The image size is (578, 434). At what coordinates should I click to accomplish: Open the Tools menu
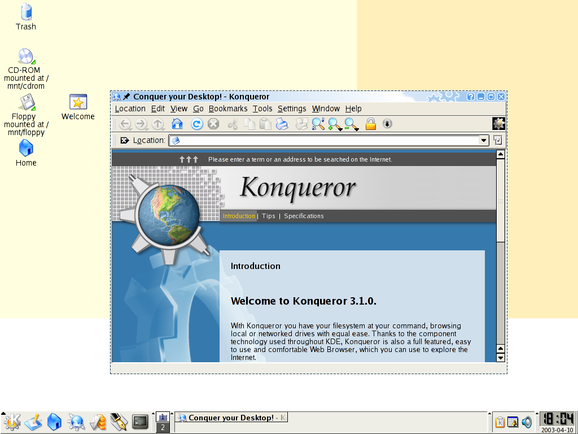[262, 108]
